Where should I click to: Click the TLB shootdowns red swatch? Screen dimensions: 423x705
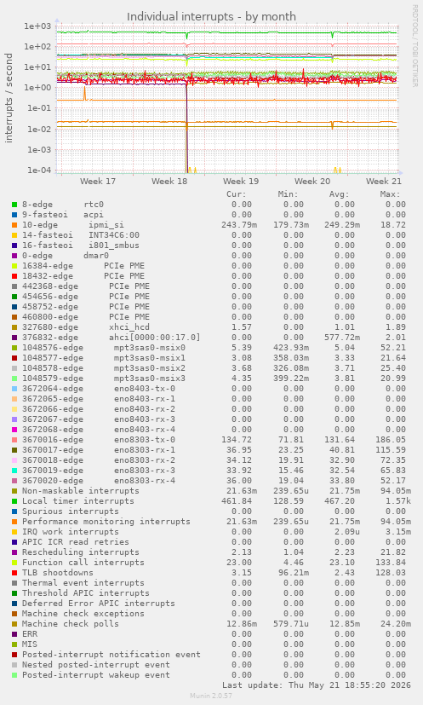click(x=14, y=573)
